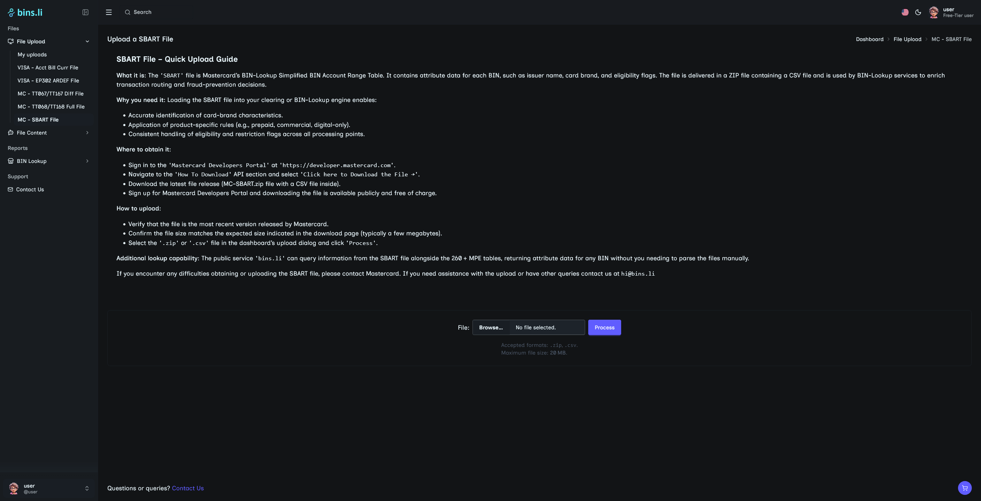Open user avatar in top bar
This screenshot has height=501, width=981.
coord(934,12)
